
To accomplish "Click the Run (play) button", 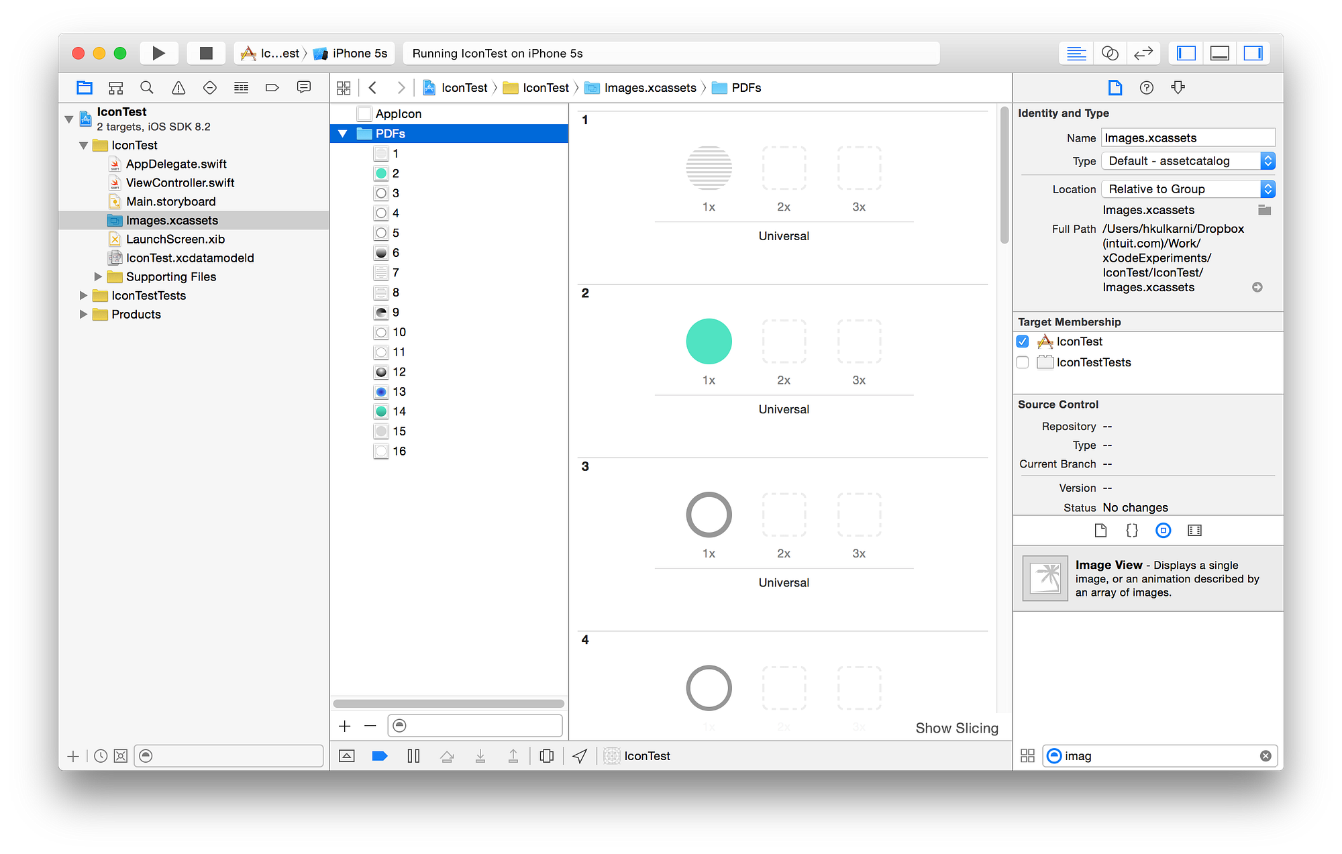I will click(x=158, y=53).
